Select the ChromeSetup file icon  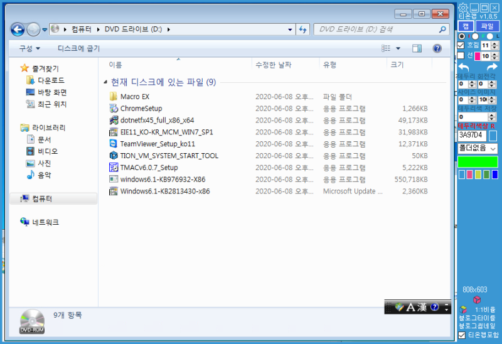[x=114, y=108]
